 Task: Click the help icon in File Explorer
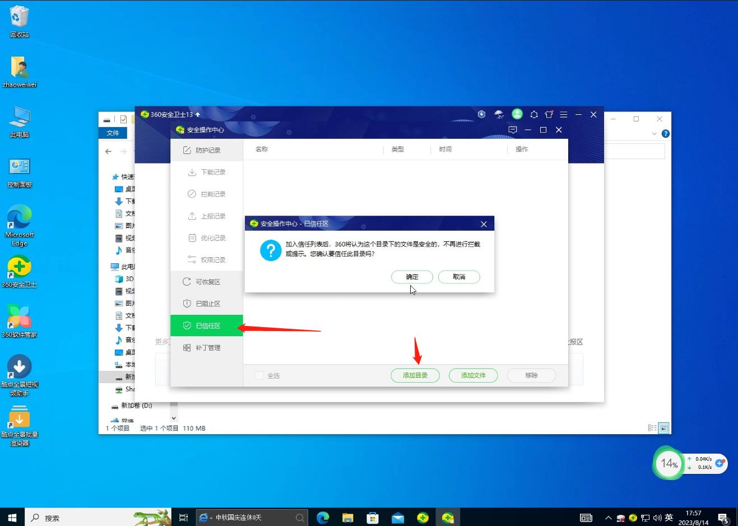tap(665, 134)
